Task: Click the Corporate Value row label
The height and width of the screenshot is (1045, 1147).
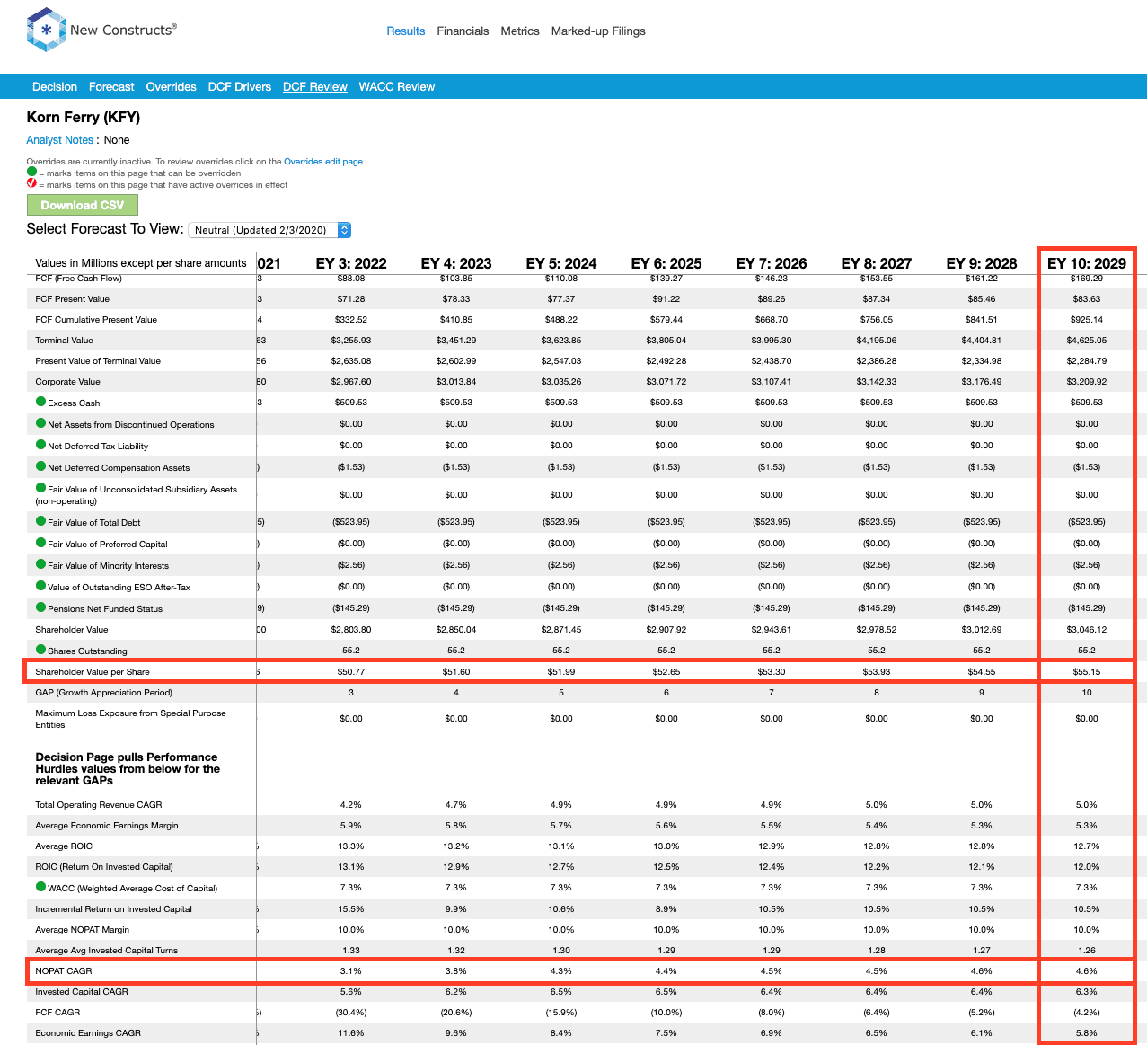Action: coord(67,382)
